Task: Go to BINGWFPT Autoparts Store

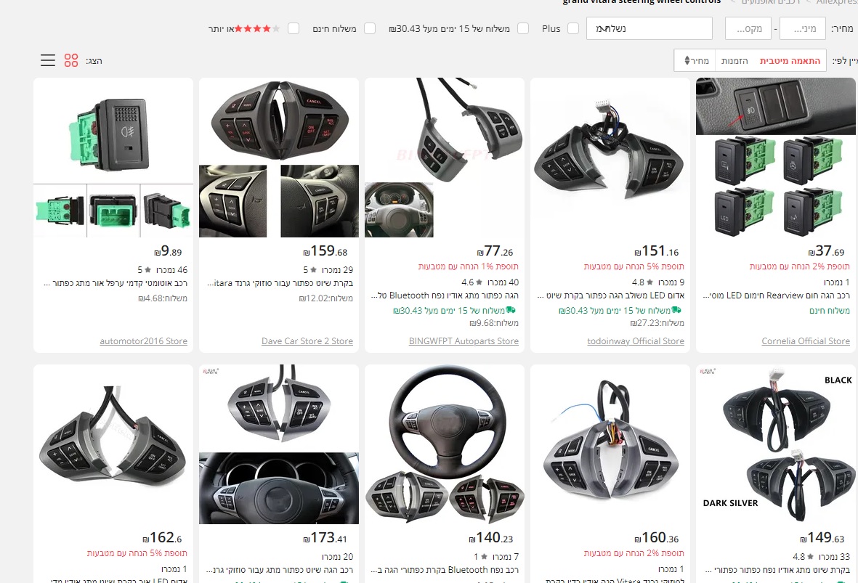Action: pos(464,341)
